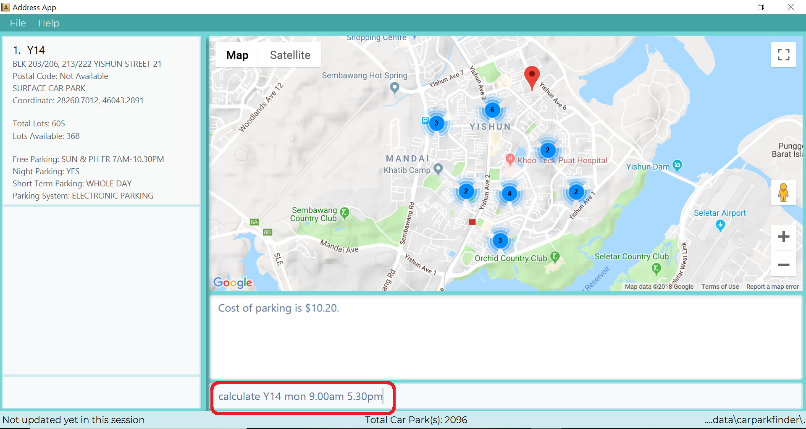Click the Khoo Teck Puat Hospital icon
This screenshot has height=429, width=806.
point(510,159)
